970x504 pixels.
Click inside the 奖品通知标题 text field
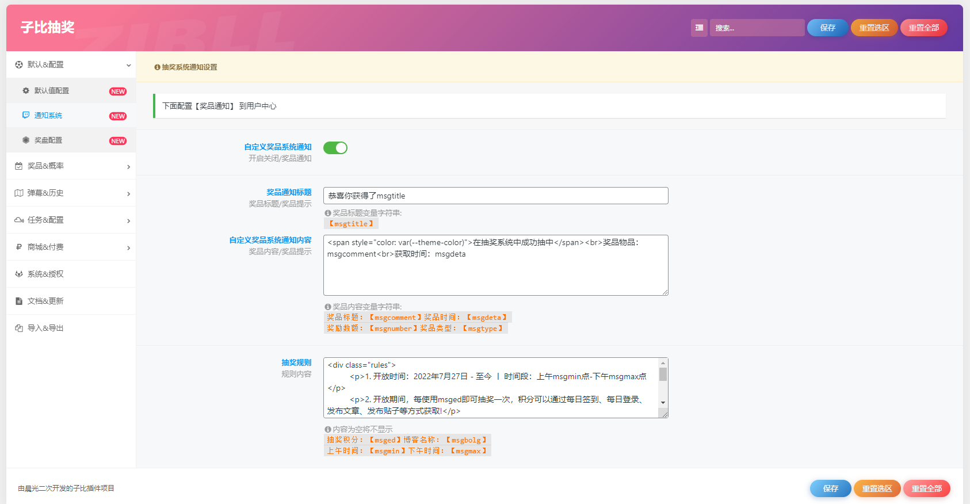coord(495,196)
